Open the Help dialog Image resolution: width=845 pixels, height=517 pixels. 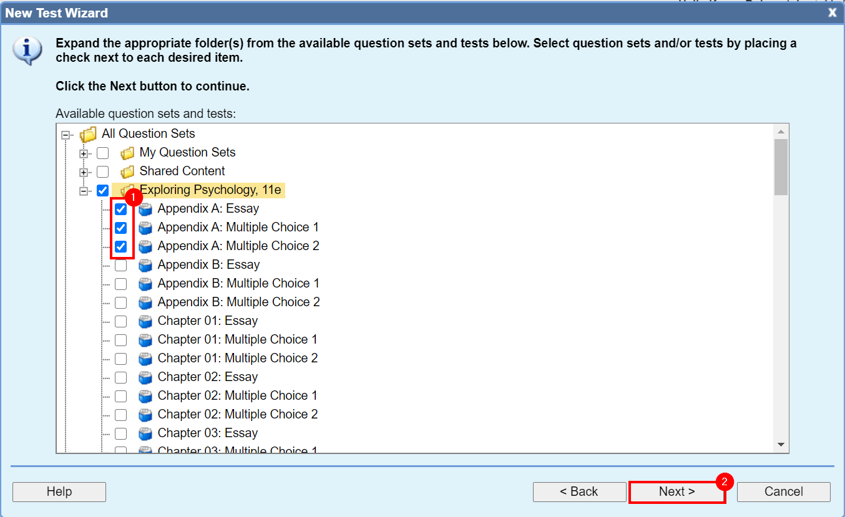pos(59,491)
